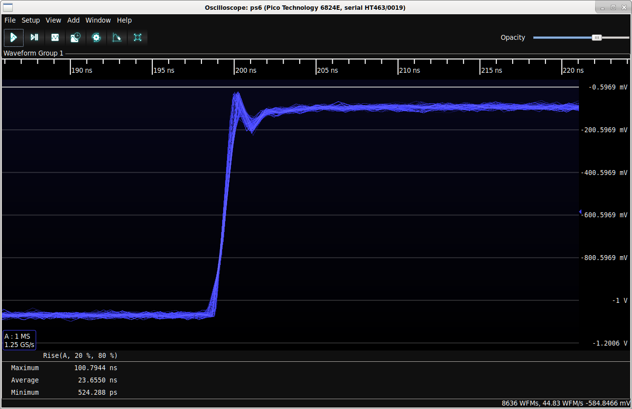The width and height of the screenshot is (632, 409).
Task: Open the View menu
Action: [53, 20]
